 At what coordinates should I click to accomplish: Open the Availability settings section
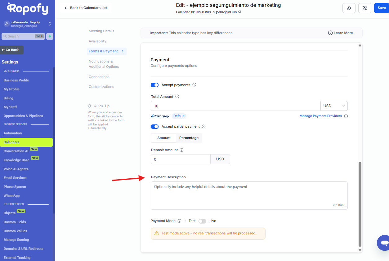(x=97, y=41)
